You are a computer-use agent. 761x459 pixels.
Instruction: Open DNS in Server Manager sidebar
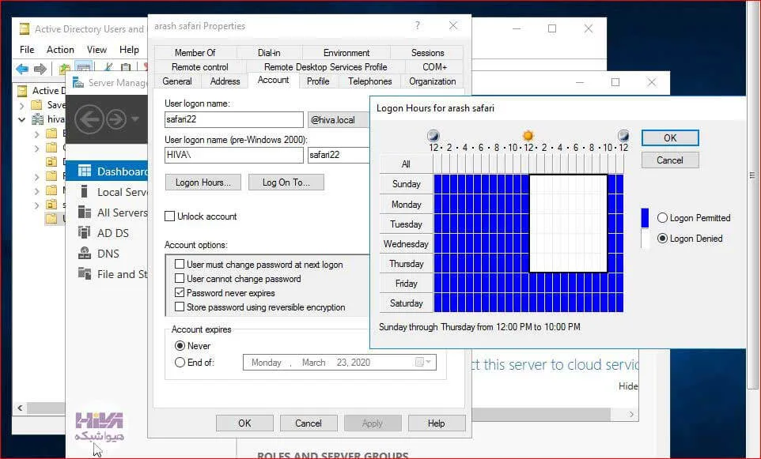point(108,254)
